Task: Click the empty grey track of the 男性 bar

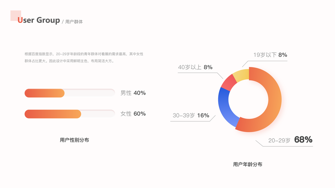Action: point(90,93)
